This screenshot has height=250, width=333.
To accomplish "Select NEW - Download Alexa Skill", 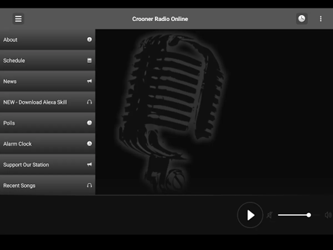I will [x=47, y=102].
